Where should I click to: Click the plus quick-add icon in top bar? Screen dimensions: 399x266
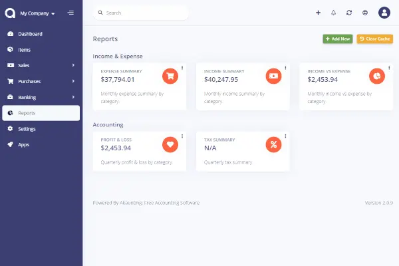(x=318, y=13)
